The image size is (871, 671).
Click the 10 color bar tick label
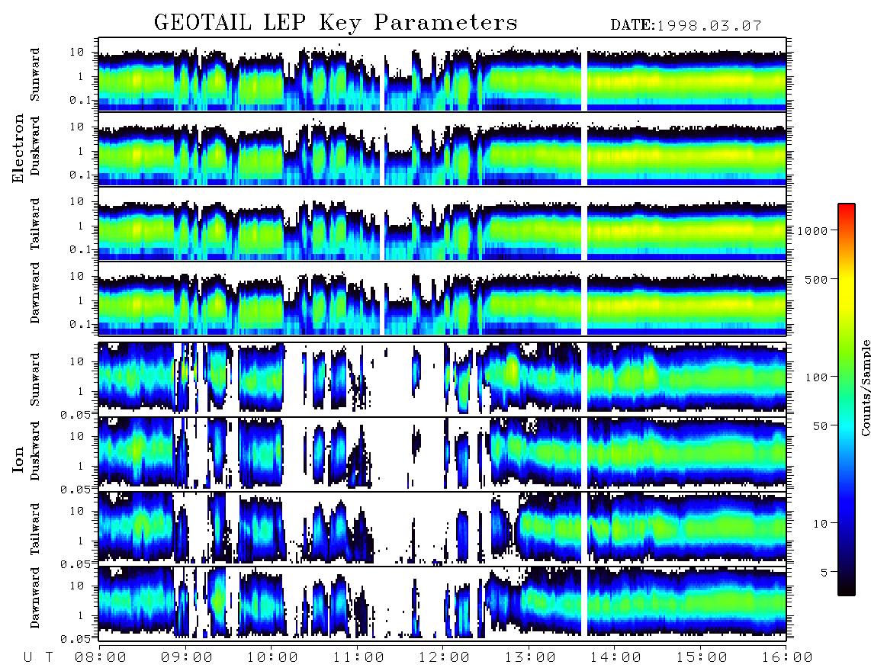(x=820, y=523)
